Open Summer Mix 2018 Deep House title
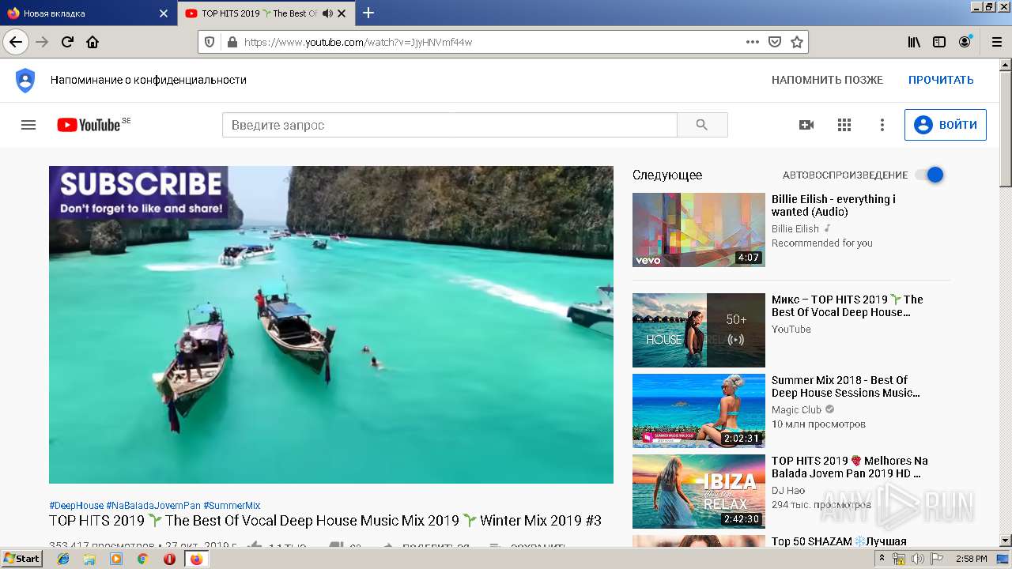 pyautogui.click(x=845, y=386)
